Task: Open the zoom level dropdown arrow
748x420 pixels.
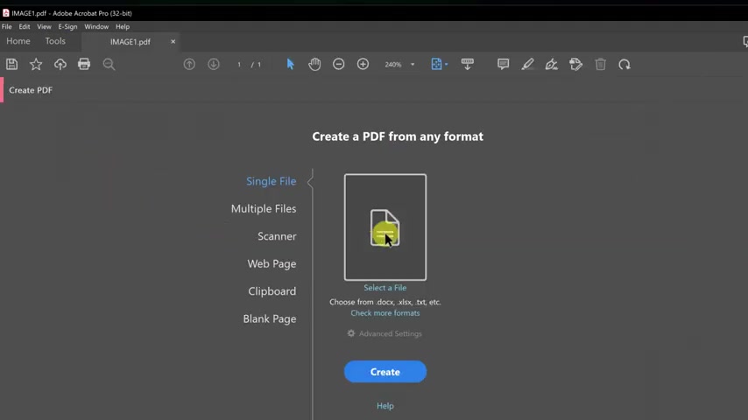Action: click(413, 65)
